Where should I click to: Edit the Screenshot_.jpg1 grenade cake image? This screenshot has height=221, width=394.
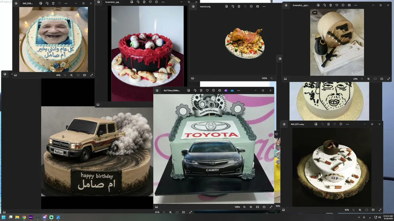[x=318, y=5]
